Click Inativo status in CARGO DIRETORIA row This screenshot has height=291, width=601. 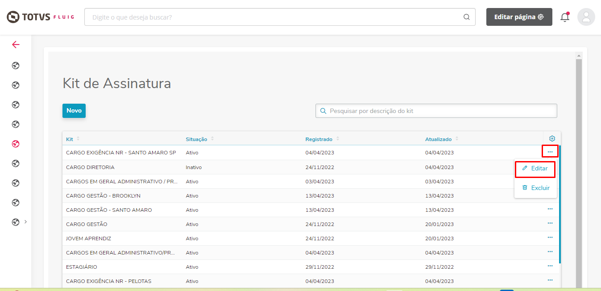coord(194,167)
